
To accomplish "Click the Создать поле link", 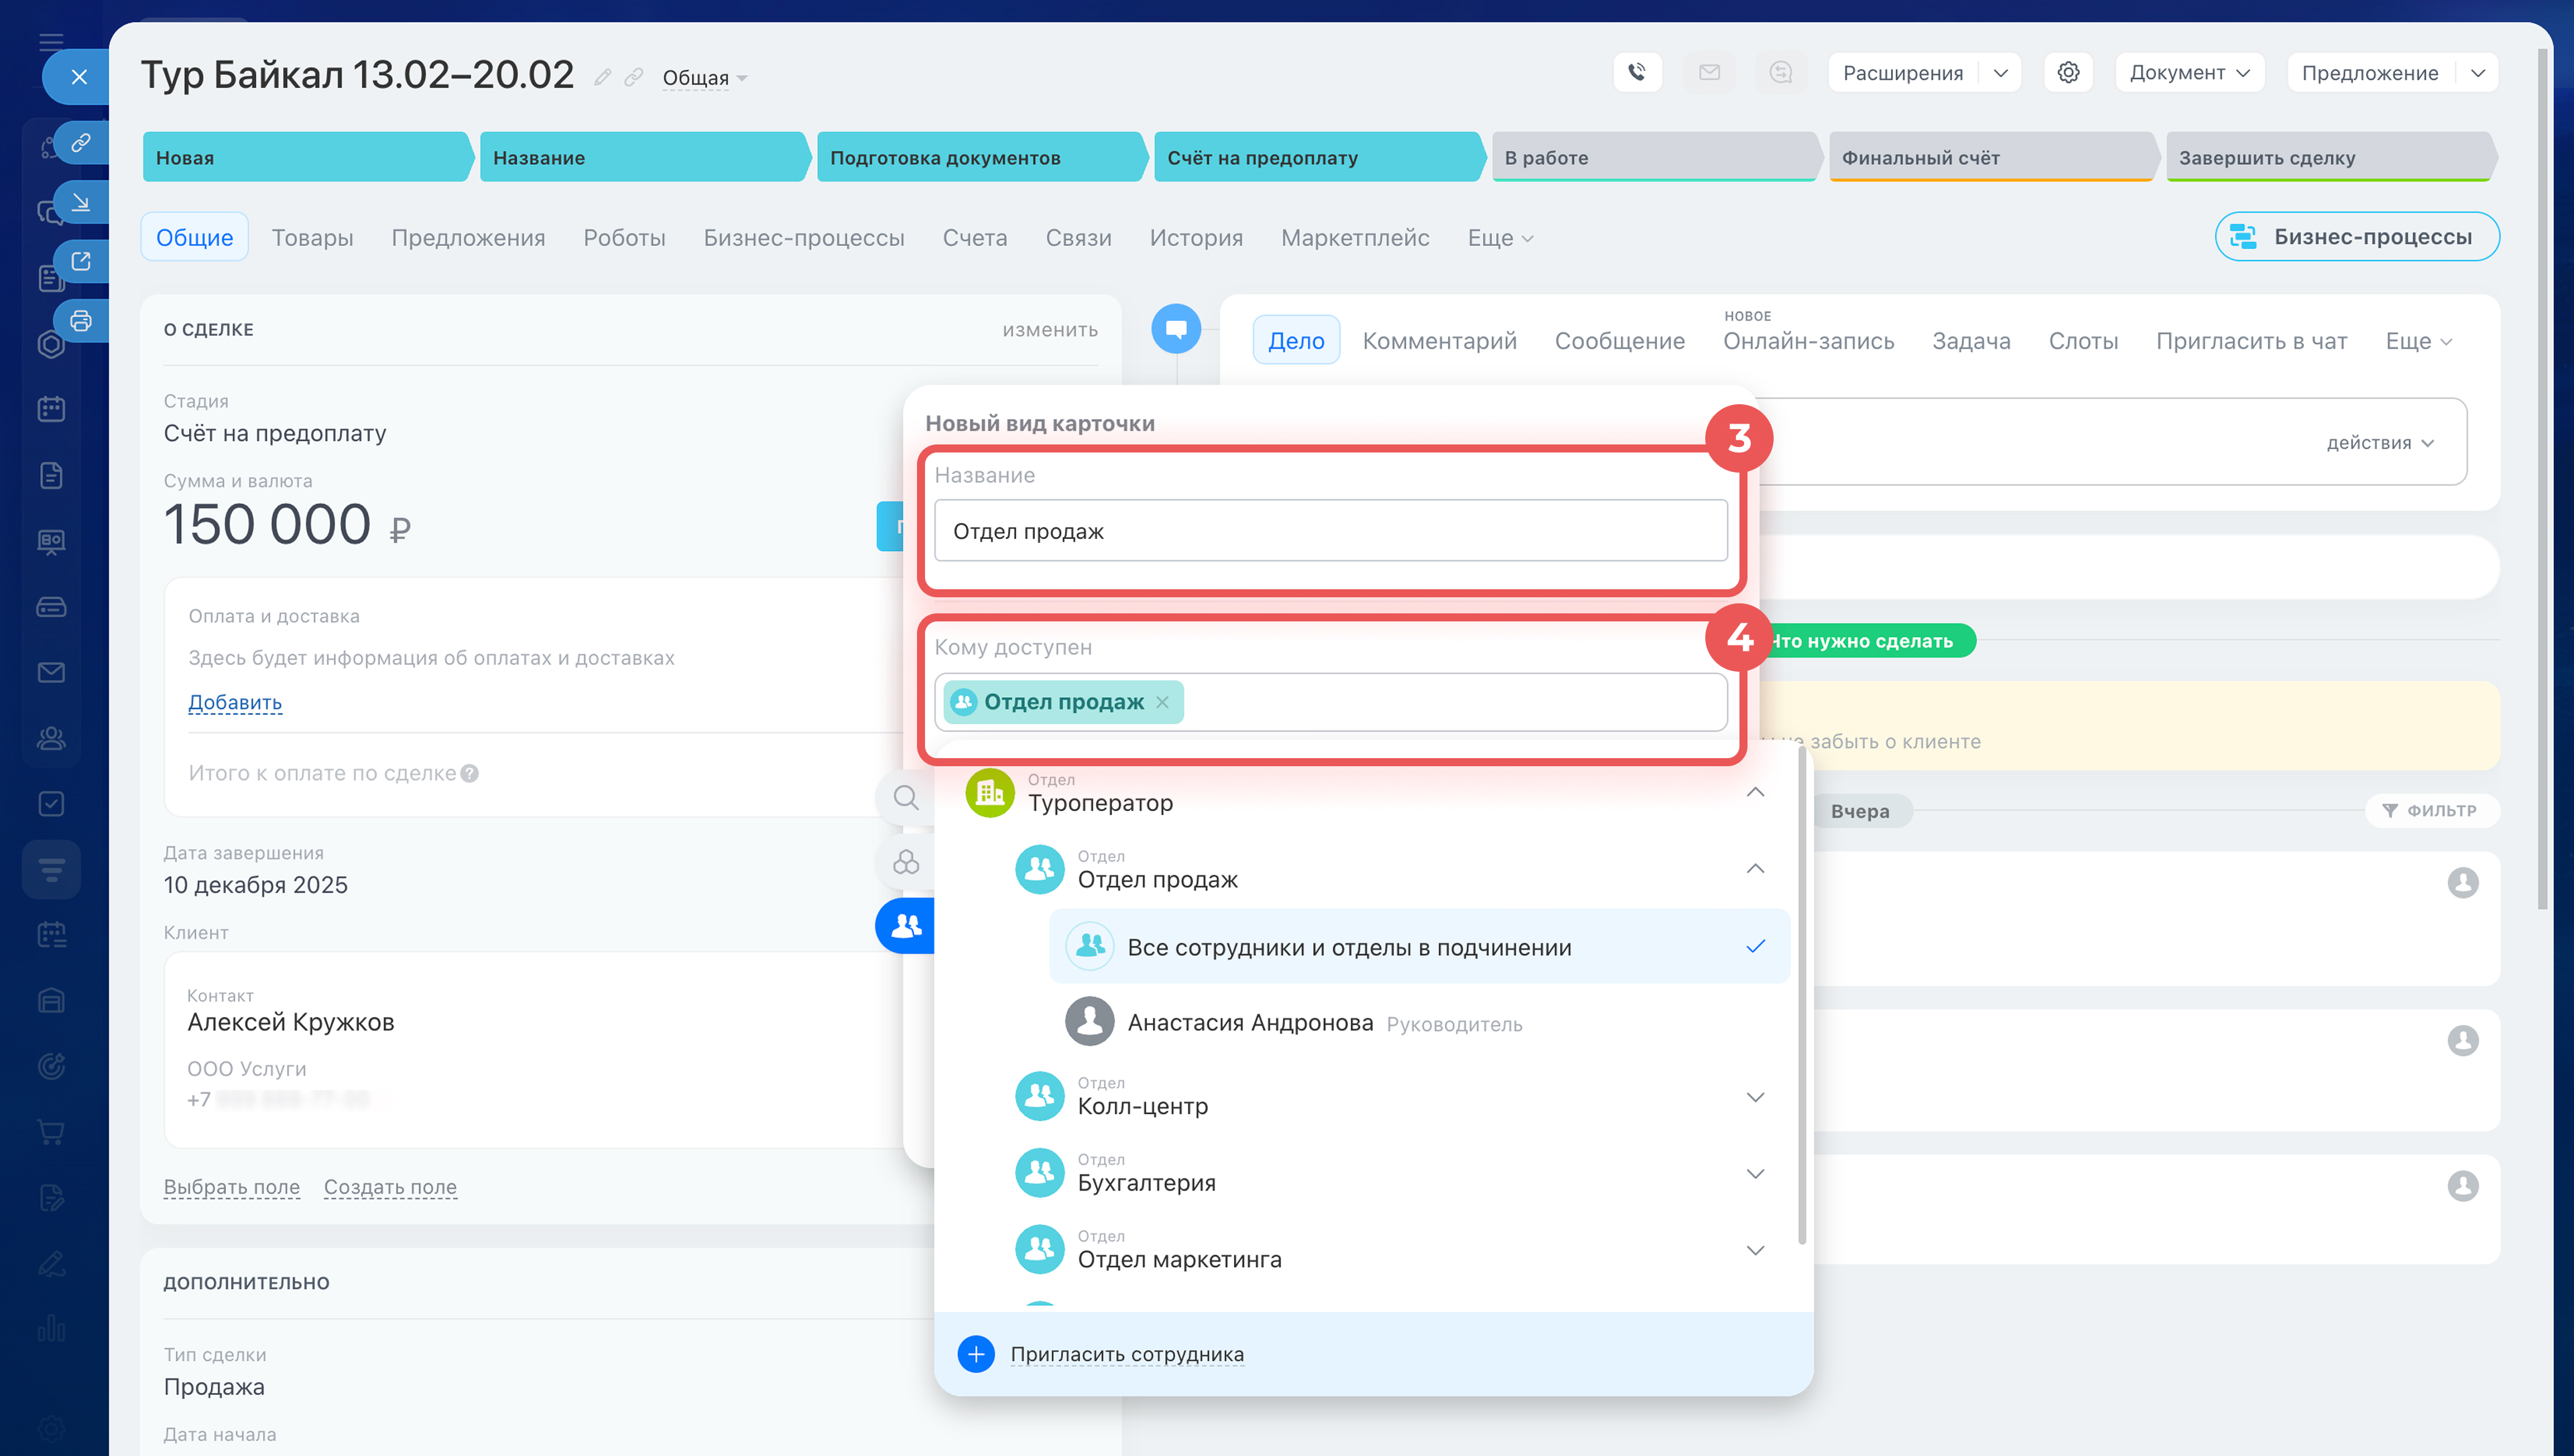I will click(x=390, y=1187).
